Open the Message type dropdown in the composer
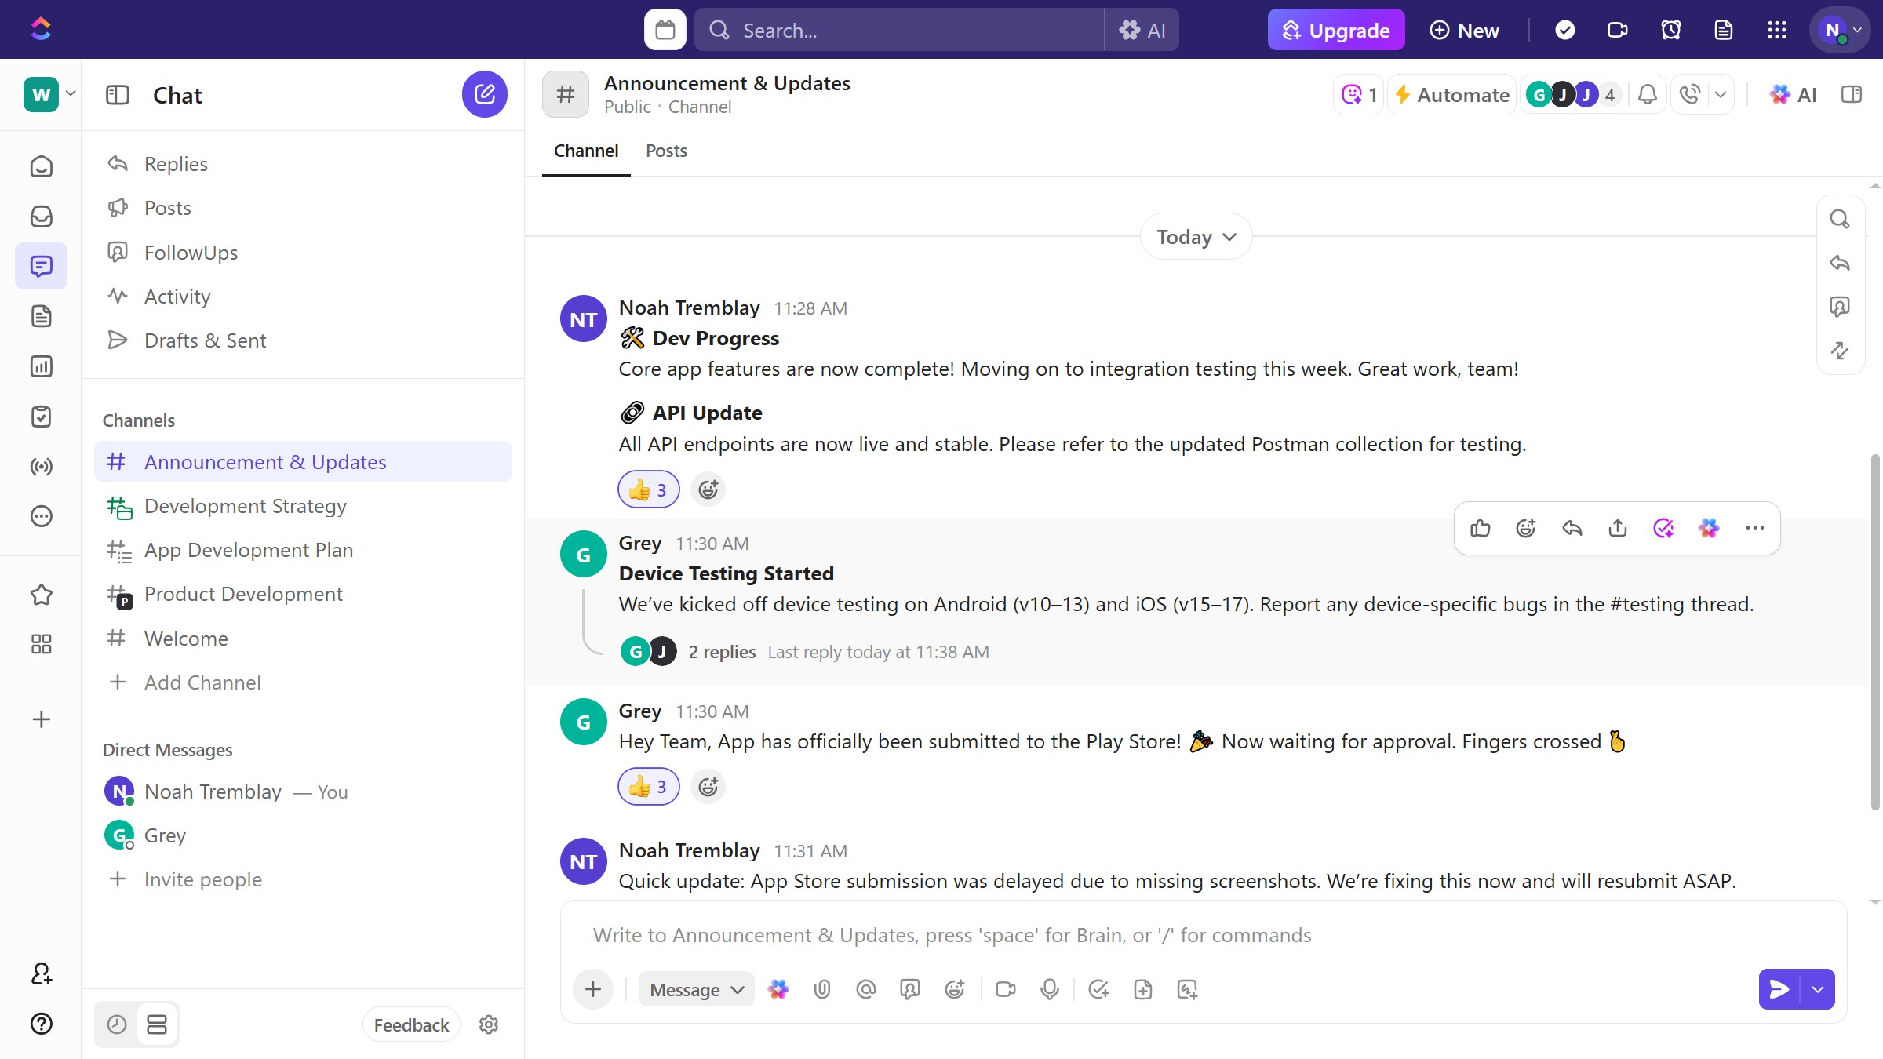The height and width of the screenshot is (1059, 1883). click(x=695, y=989)
